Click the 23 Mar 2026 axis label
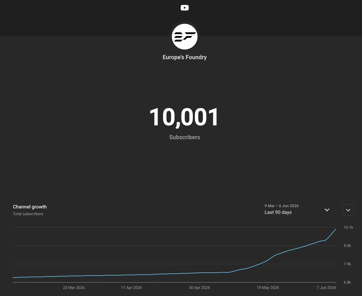362x296 pixels. tap(74, 288)
